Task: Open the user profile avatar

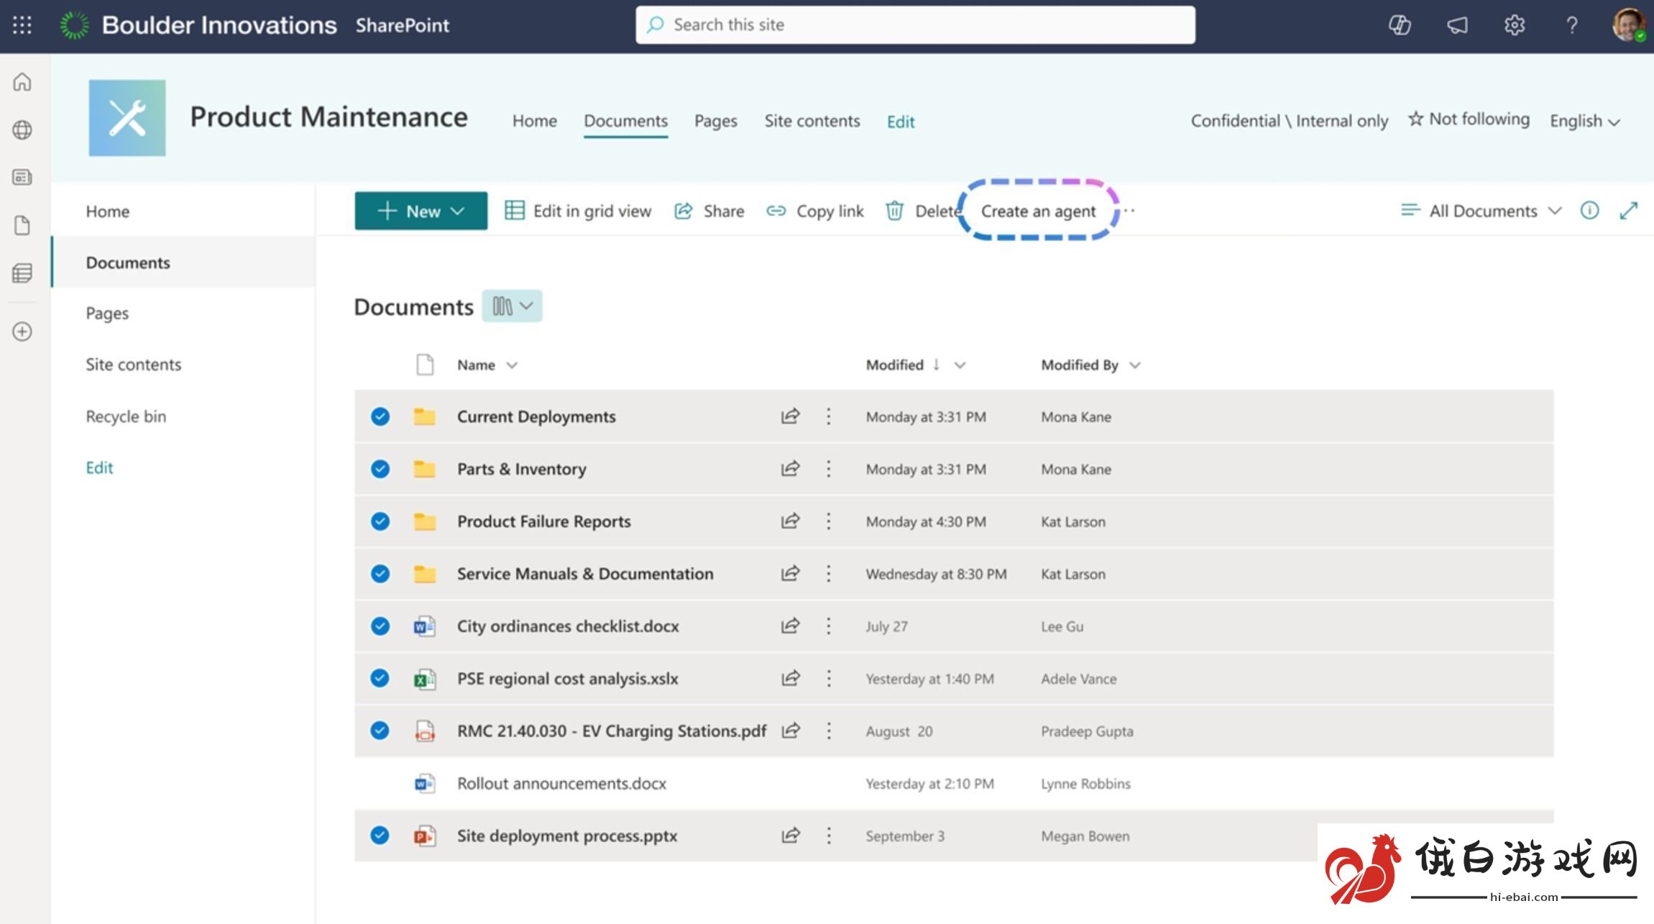Action: click(x=1628, y=25)
